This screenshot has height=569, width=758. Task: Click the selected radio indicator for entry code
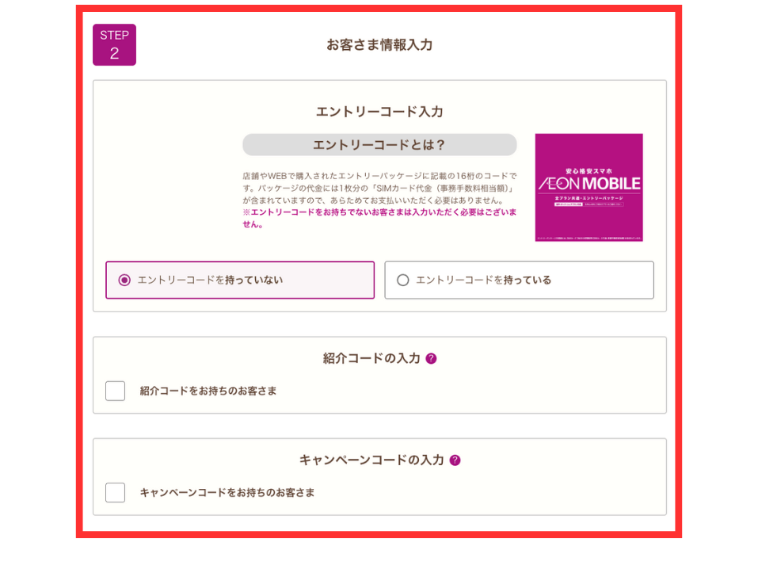pyautogui.click(x=123, y=280)
